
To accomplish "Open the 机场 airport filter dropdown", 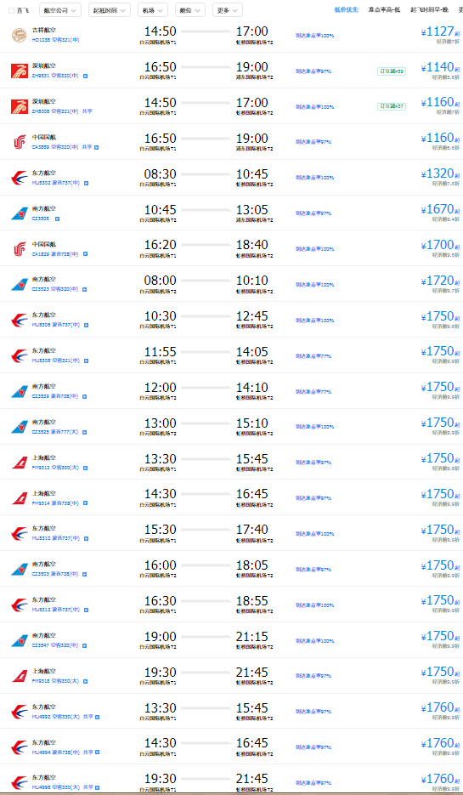I will pyautogui.click(x=153, y=9).
